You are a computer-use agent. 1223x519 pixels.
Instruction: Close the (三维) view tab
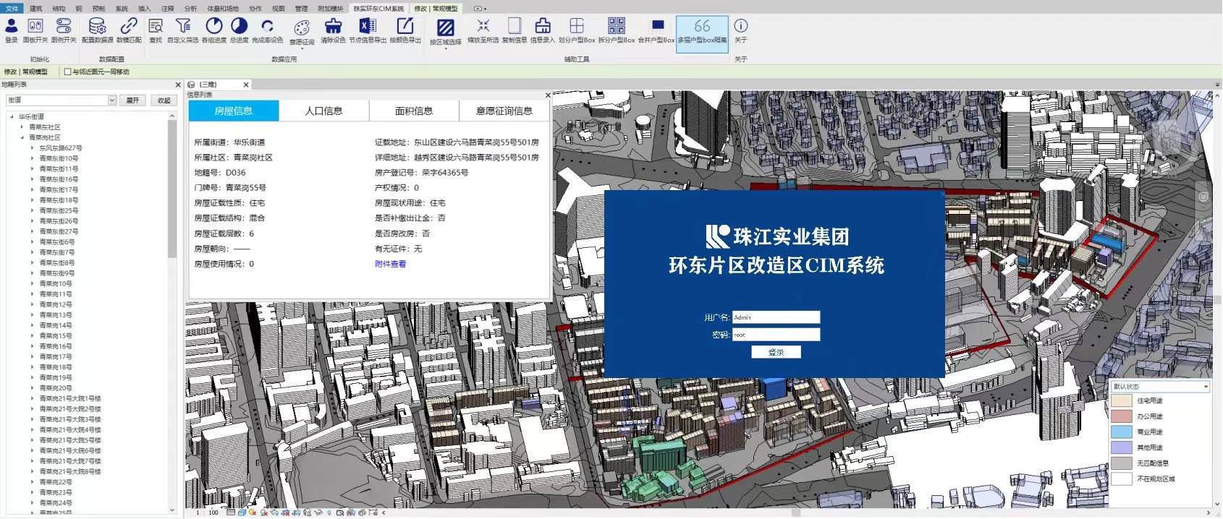[246, 85]
